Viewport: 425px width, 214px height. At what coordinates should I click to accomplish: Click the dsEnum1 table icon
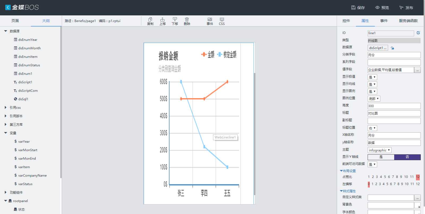coord(15,73)
